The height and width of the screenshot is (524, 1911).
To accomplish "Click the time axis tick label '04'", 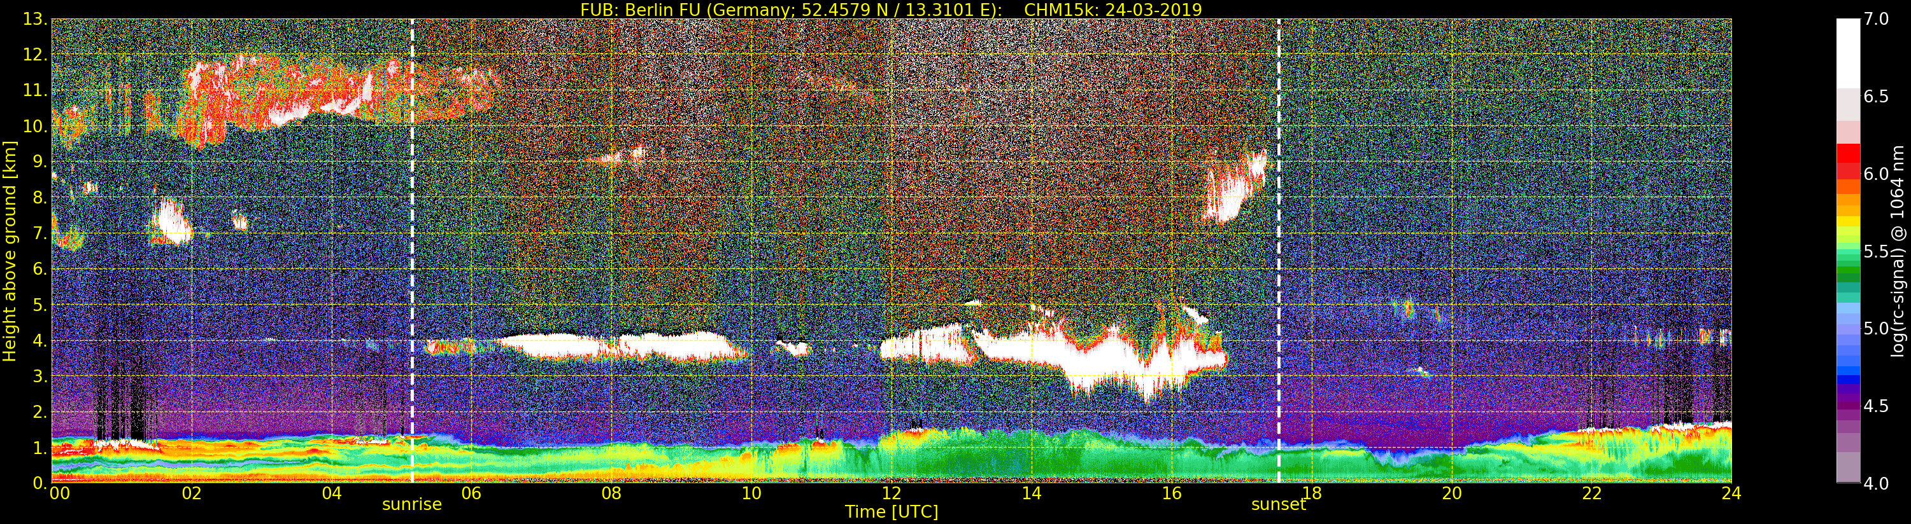I will click(x=332, y=493).
